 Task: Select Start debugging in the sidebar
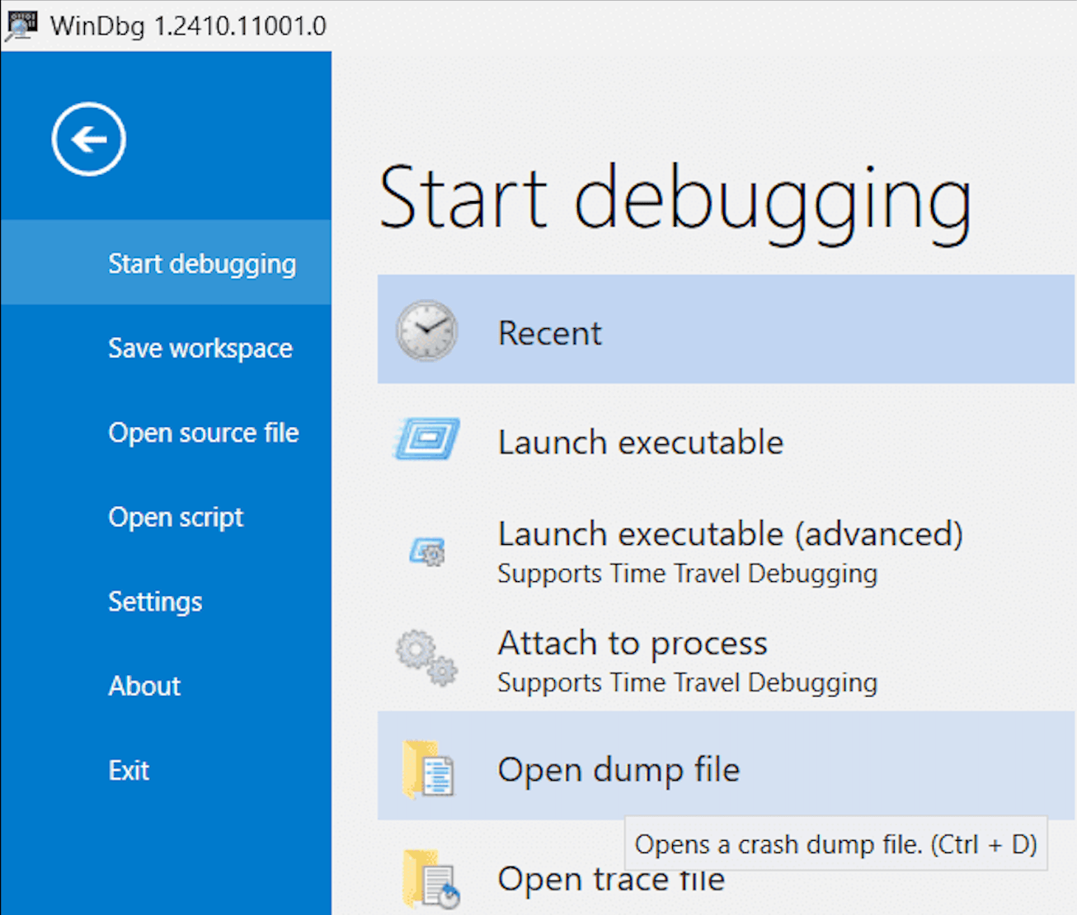166,263
